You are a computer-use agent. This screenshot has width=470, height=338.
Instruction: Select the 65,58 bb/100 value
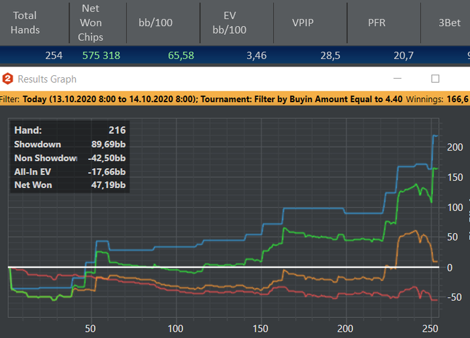(181, 56)
